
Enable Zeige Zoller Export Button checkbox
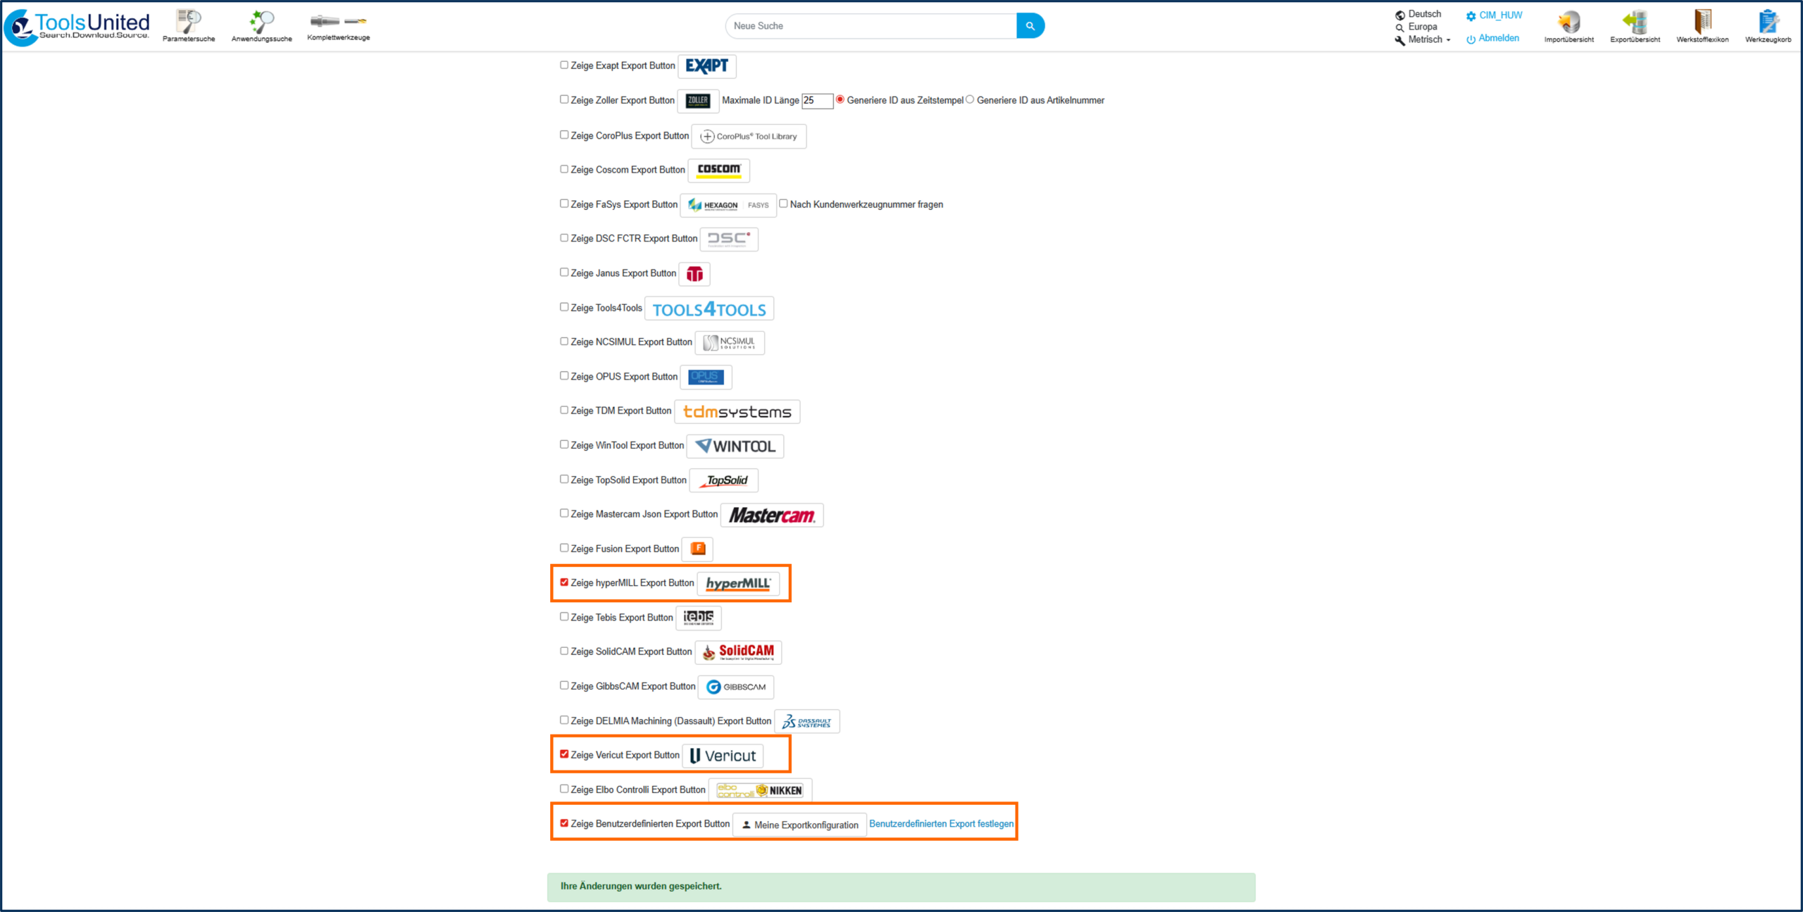pyautogui.click(x=564, y=99)
